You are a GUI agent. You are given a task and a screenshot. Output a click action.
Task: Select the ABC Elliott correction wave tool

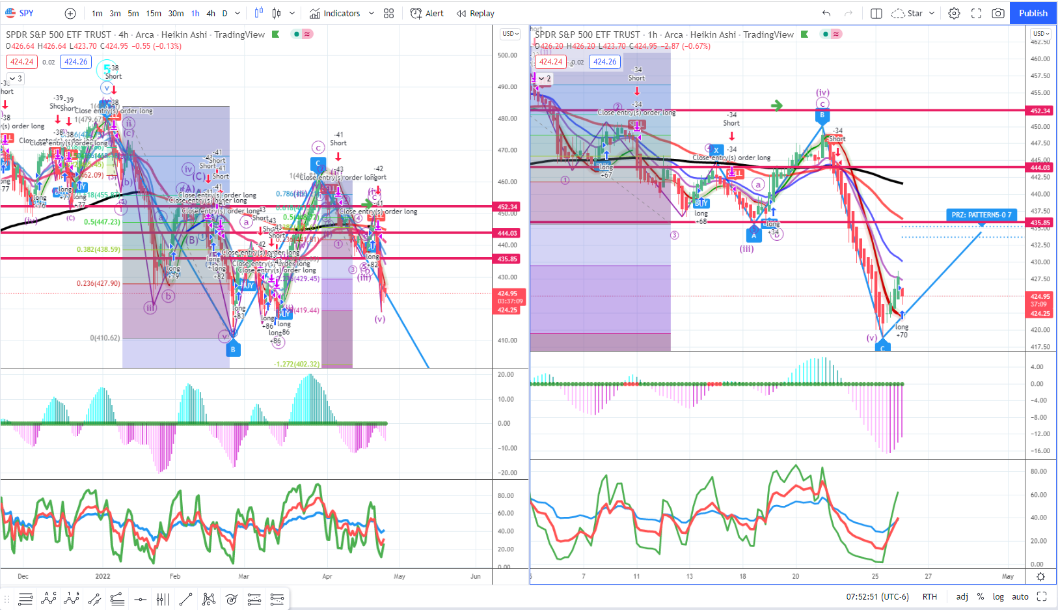coord(49,599)
